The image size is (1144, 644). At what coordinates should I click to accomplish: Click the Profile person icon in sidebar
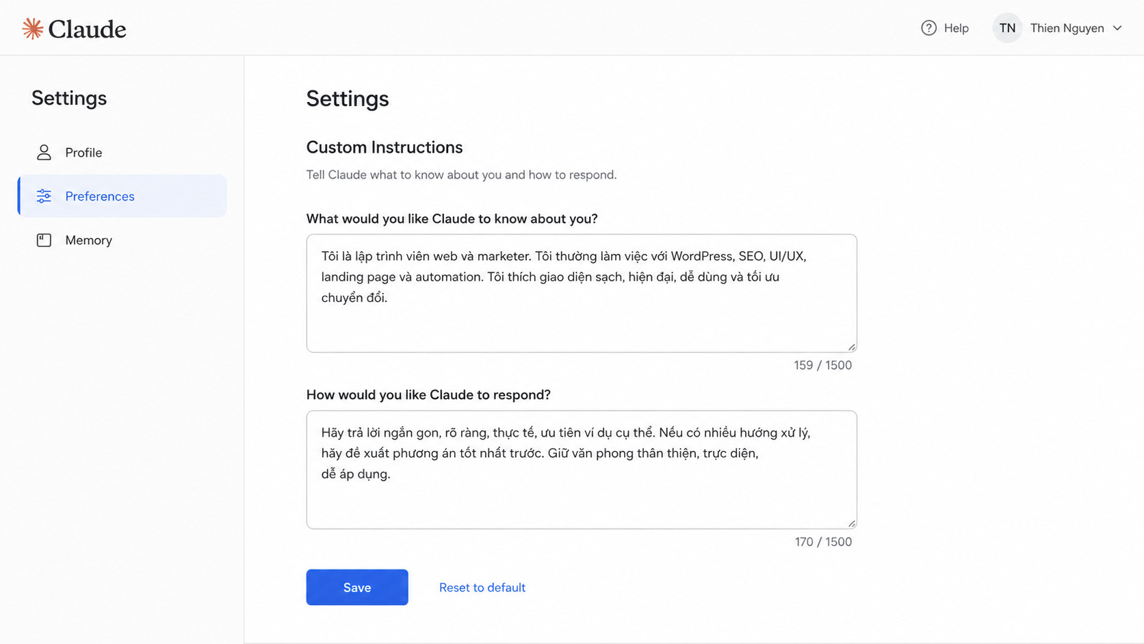coord(44,153)
